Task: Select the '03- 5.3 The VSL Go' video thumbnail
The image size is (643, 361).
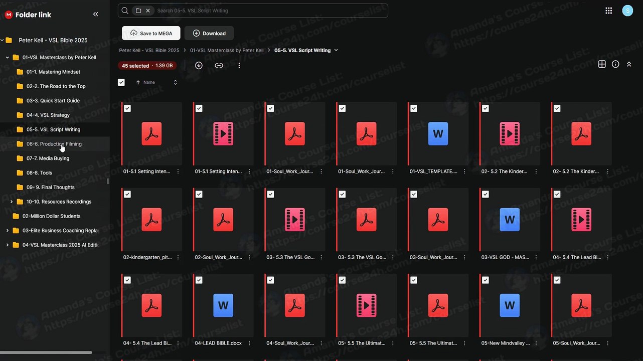Action: coord(295,220)
